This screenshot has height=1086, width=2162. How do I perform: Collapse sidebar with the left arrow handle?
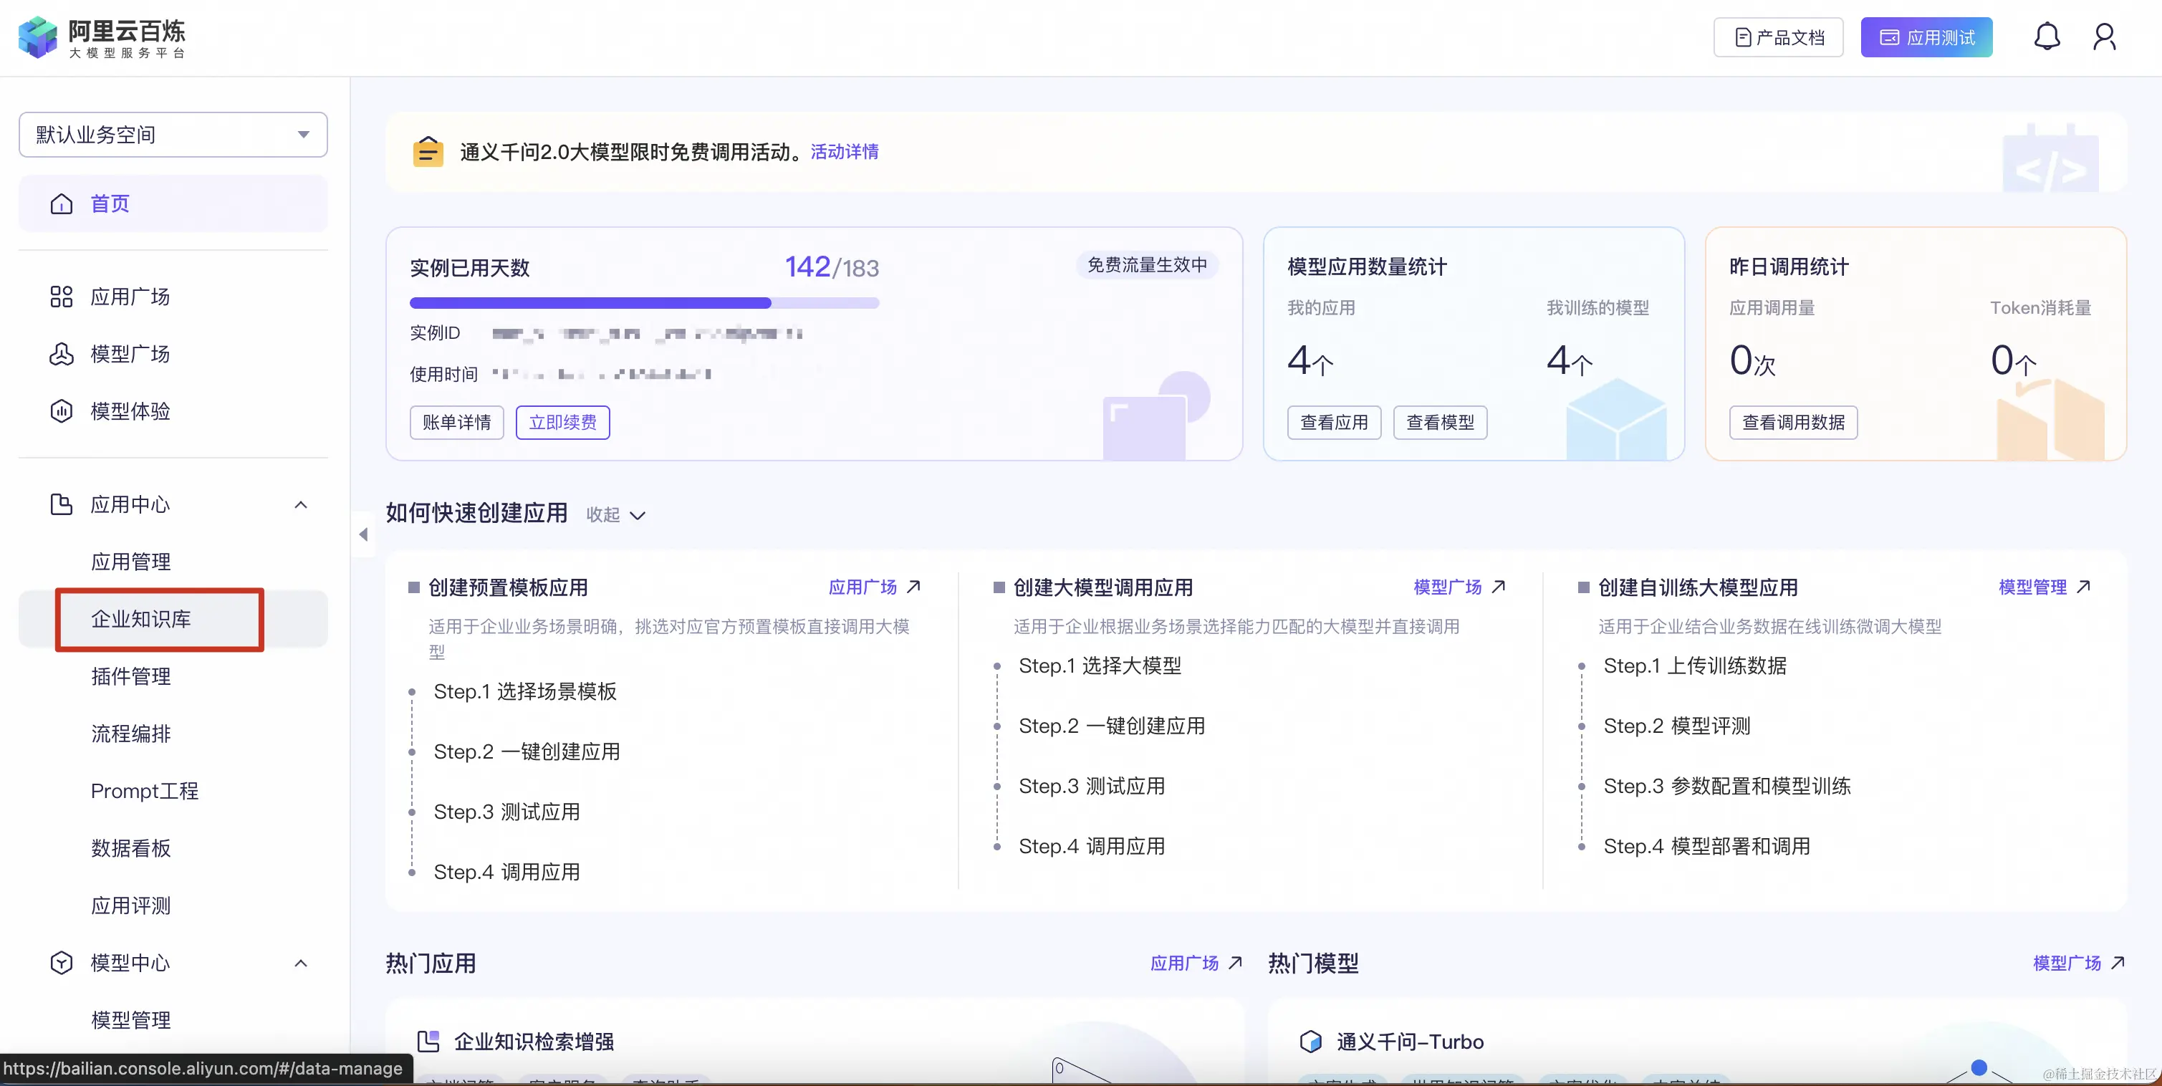(x=363, y=534)
